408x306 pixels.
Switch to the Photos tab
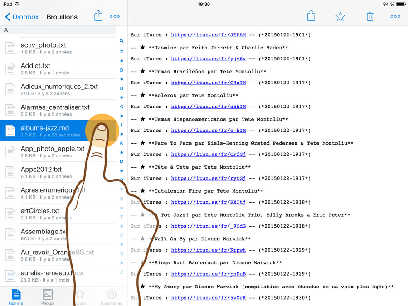(x=48, y=297)
